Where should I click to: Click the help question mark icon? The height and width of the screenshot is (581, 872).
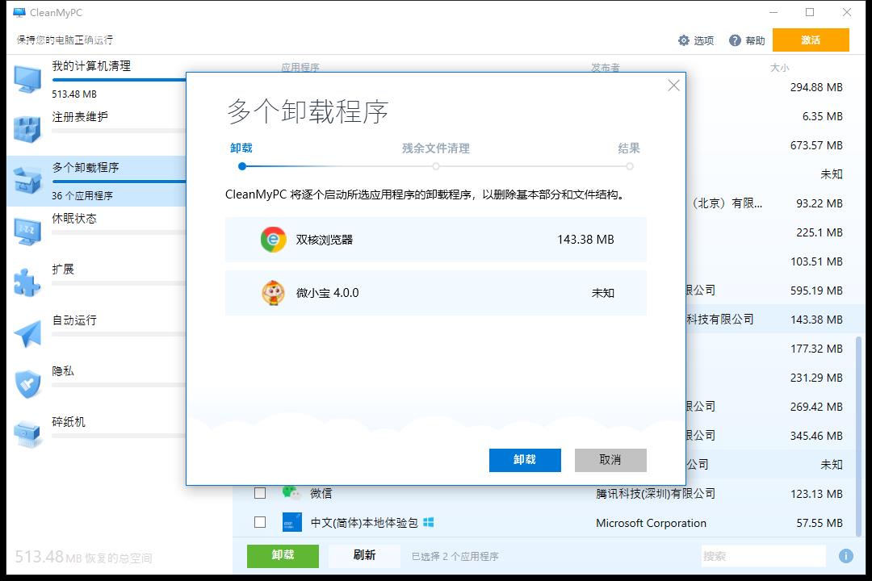(x=735, y=40)
